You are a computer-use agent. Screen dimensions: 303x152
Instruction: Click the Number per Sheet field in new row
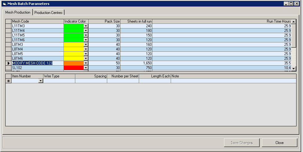(123, 81)
